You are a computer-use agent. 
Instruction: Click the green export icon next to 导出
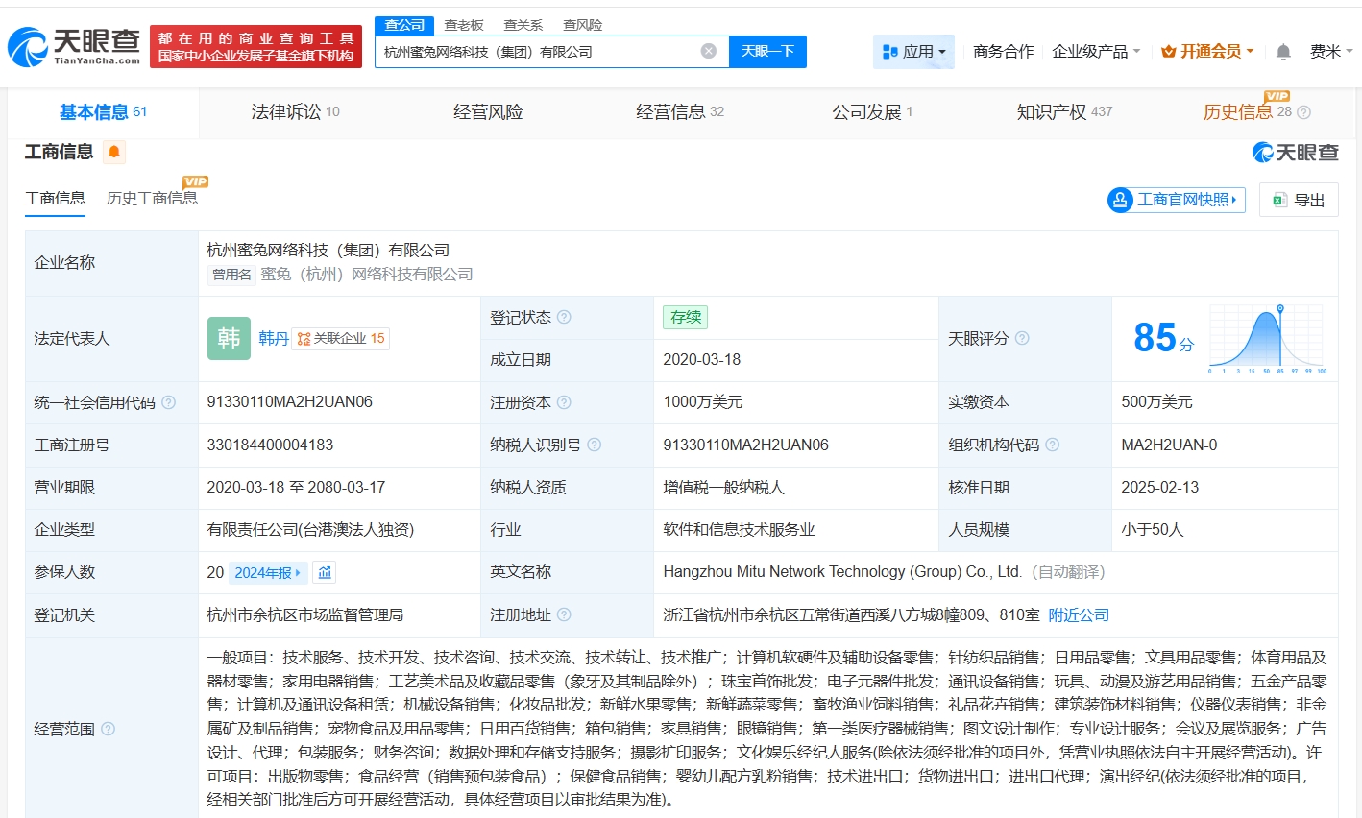[x=1278, y=199]
